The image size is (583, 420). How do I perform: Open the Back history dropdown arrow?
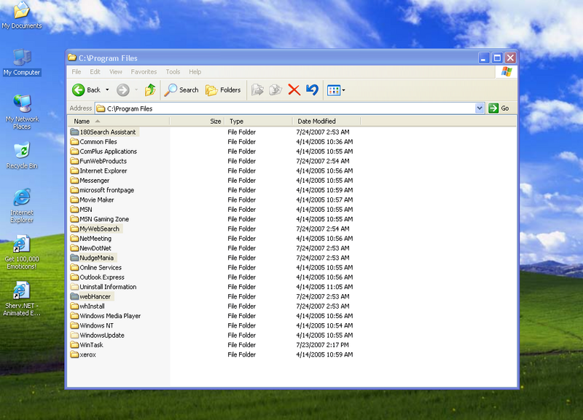coord(107,90)
